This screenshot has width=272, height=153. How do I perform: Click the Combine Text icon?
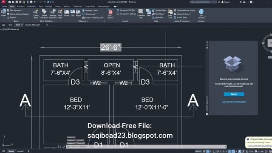(x=141, y=14)
